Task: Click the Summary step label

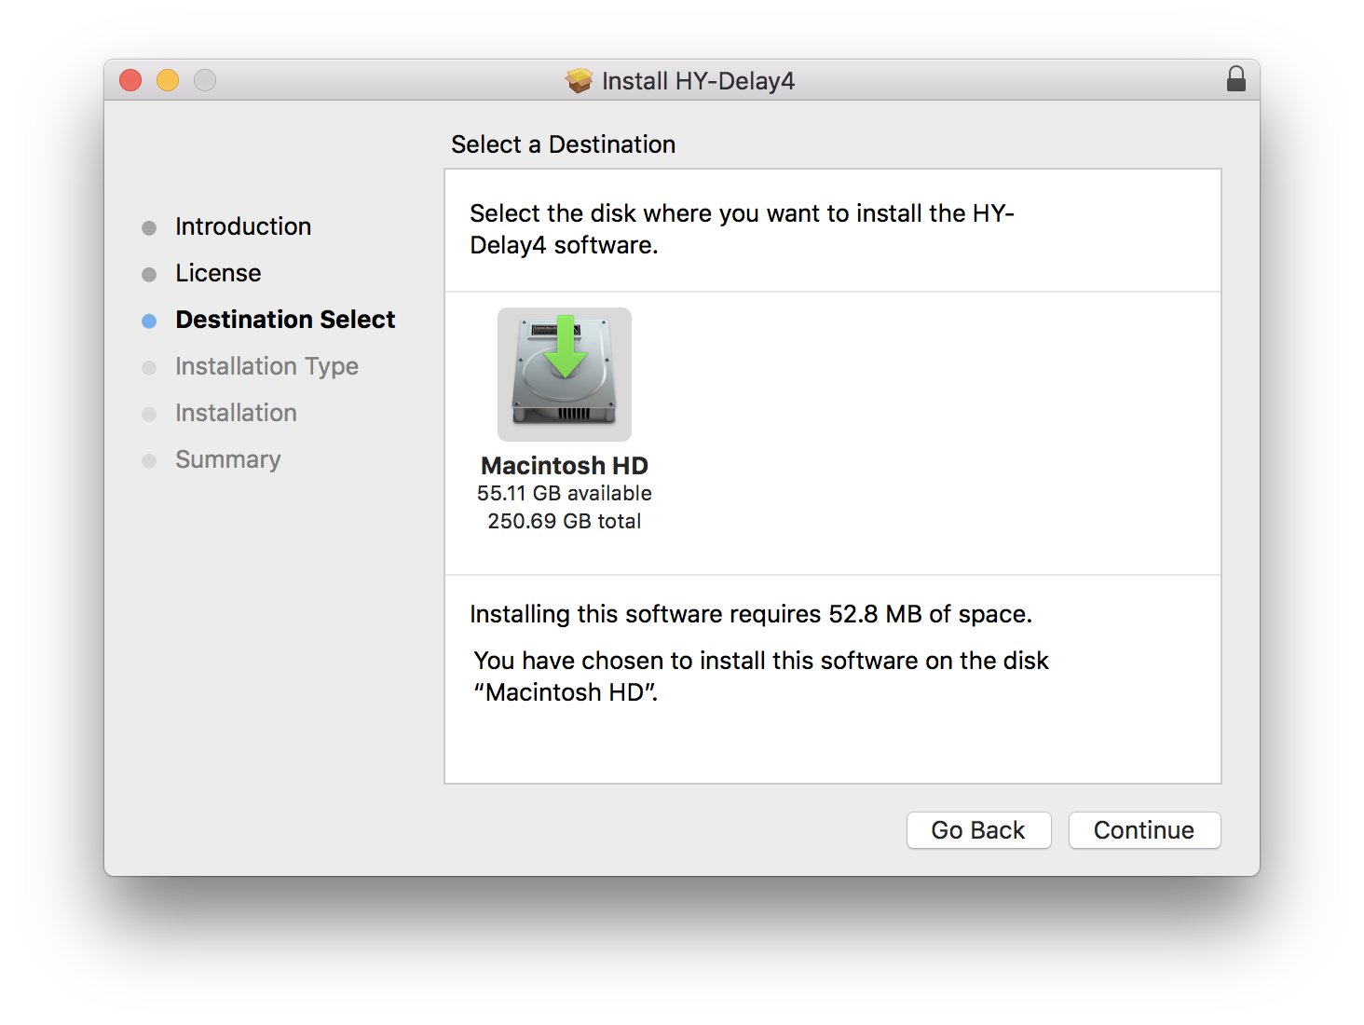Action: click(227, 459)
